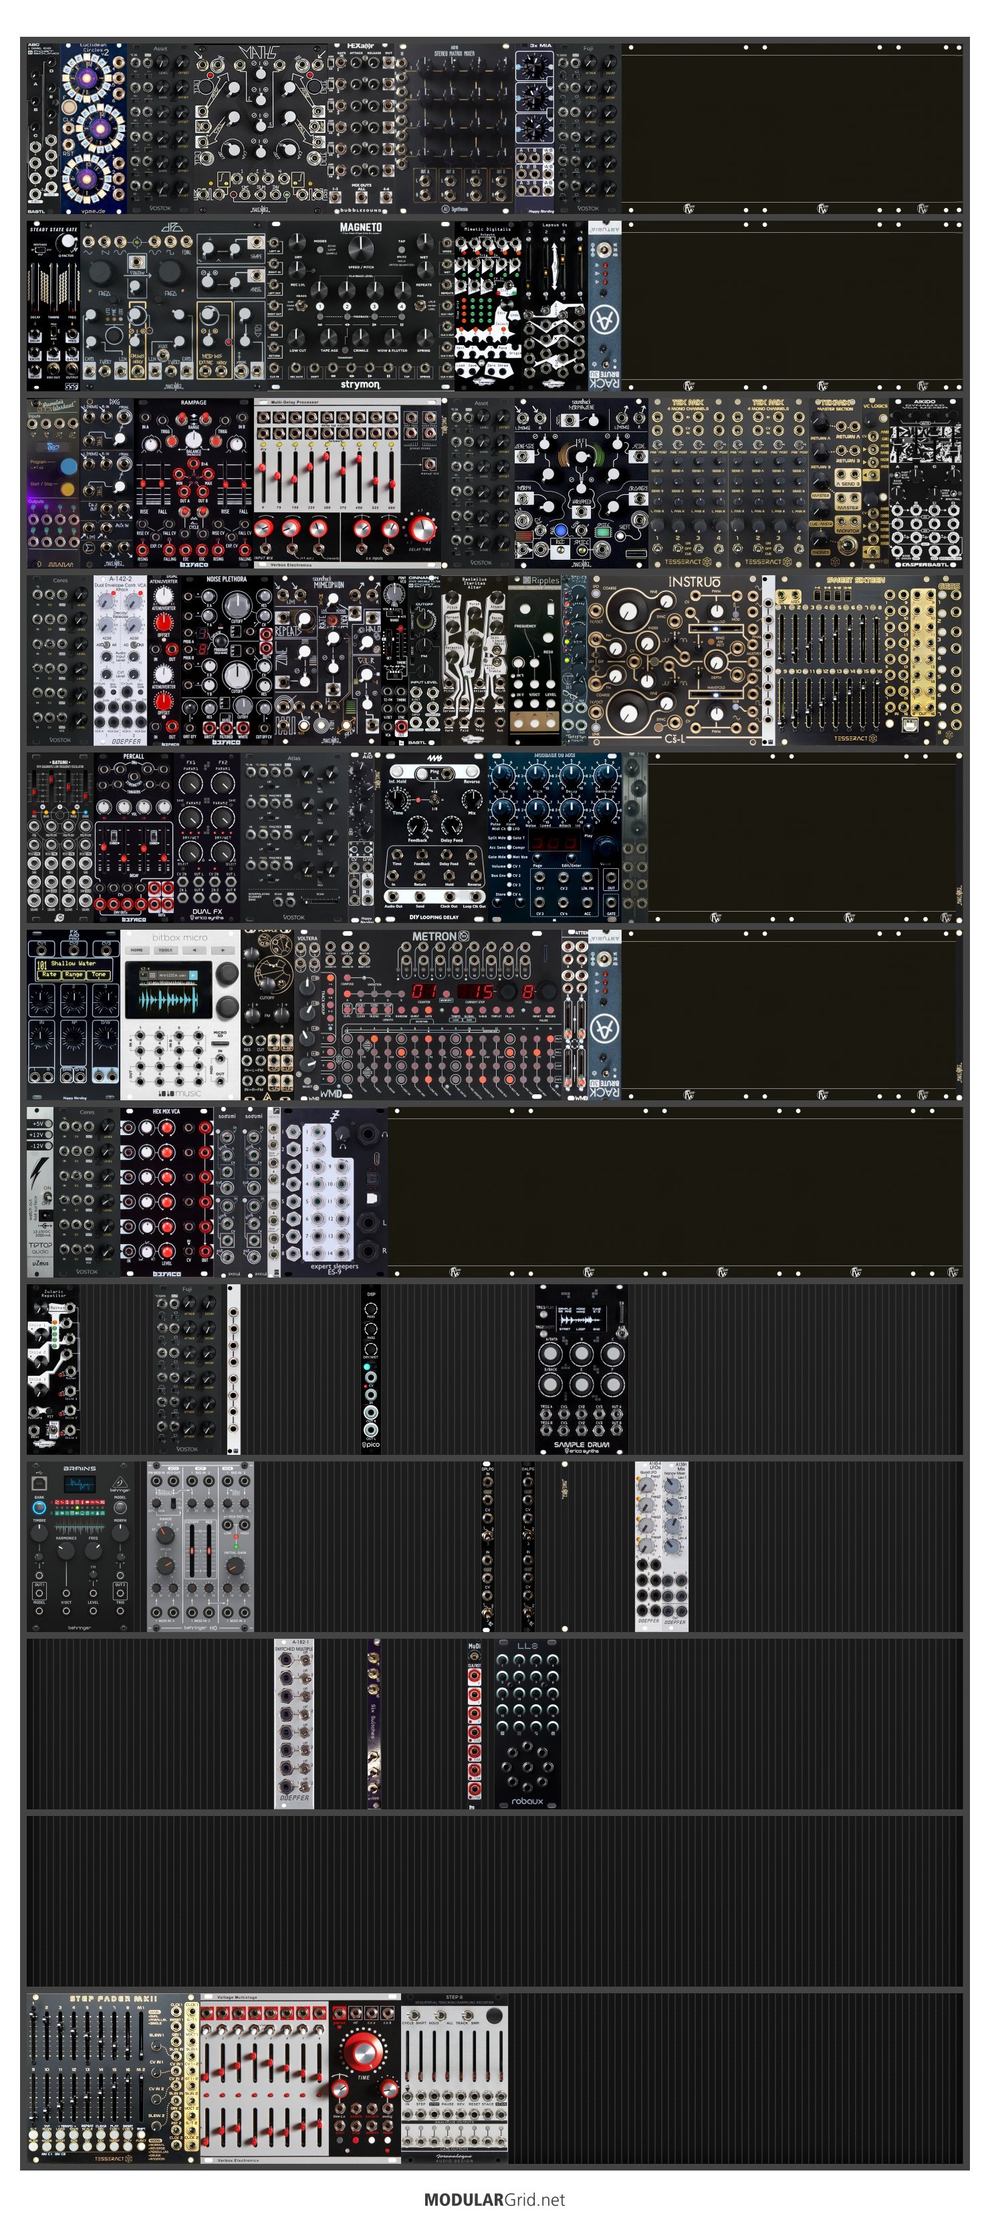Select the Erica Synths Sample Drum module

click(582, 1370)
